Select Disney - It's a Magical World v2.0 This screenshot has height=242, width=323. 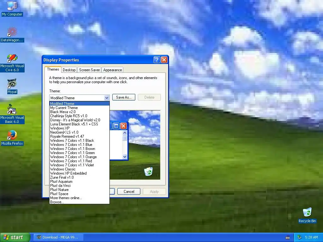79,120
